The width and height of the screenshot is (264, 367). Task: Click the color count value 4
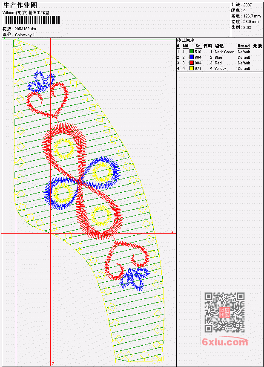click(x=244, y=10)
